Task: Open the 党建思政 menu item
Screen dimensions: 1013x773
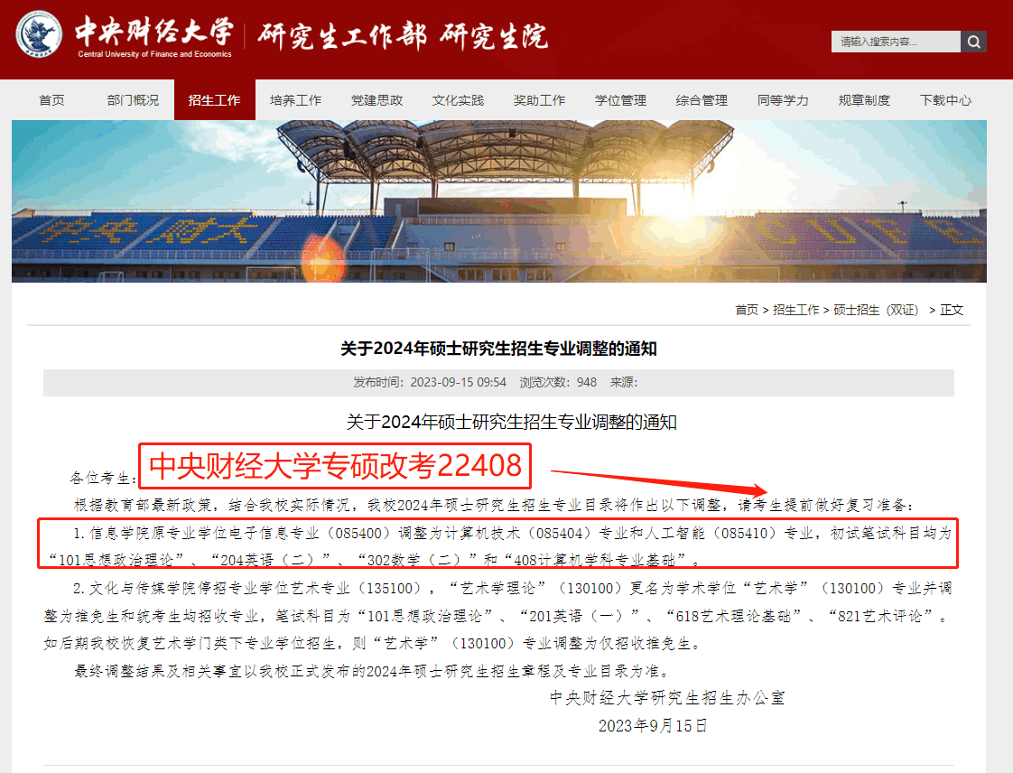Action: tap(376, 100)
